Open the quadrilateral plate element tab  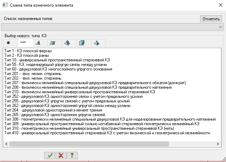click(52, 43)
